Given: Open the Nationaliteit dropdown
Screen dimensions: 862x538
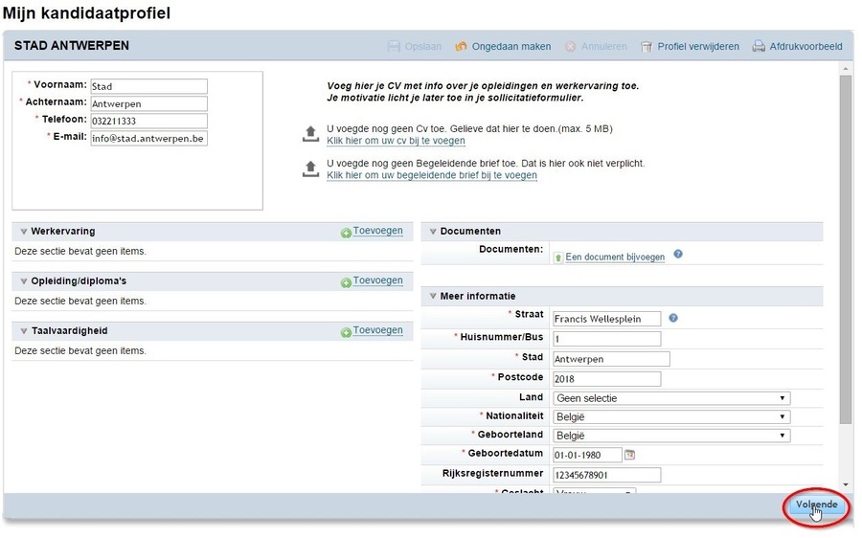Looking at the screenshot, I should (670, 417).
